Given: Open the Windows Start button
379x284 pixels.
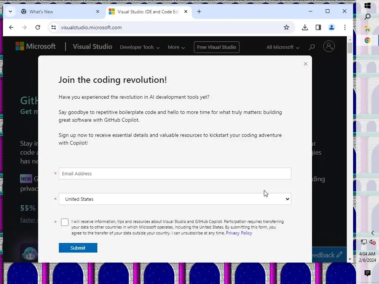Looking at the screenshot, I should 368,6.
